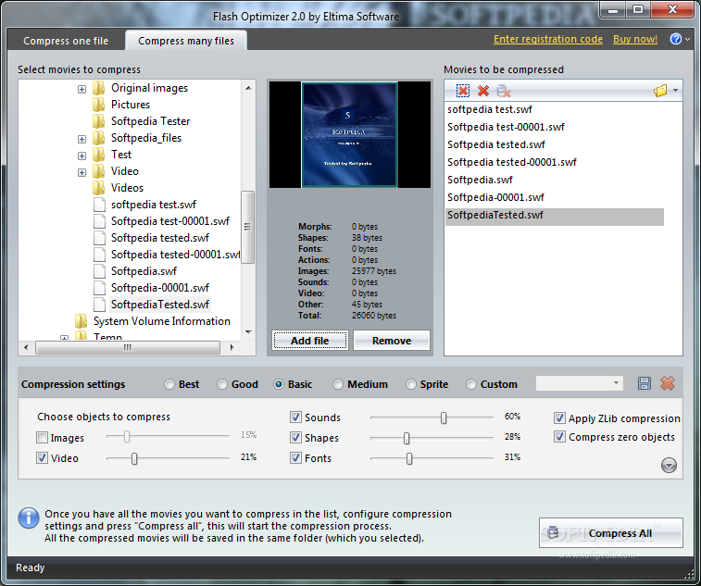Expand the Original images tree node
701x586 pixels.
click(81, 89)
